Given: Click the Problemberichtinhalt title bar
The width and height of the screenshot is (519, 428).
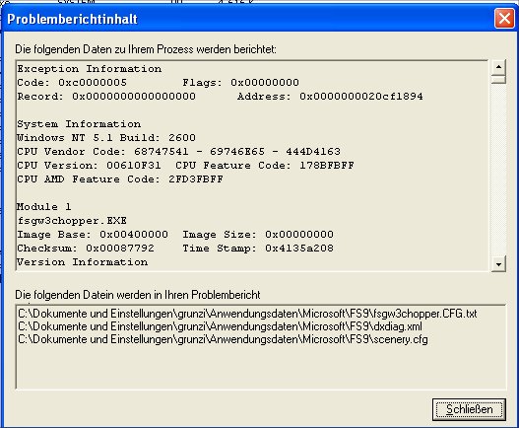Looking at the screenshot, I should (x=248, y=19).
